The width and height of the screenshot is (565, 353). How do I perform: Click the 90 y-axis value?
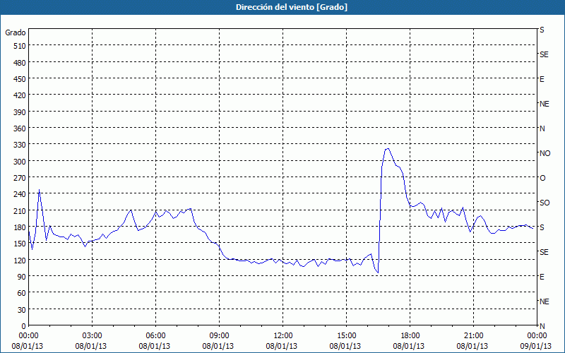21,277
